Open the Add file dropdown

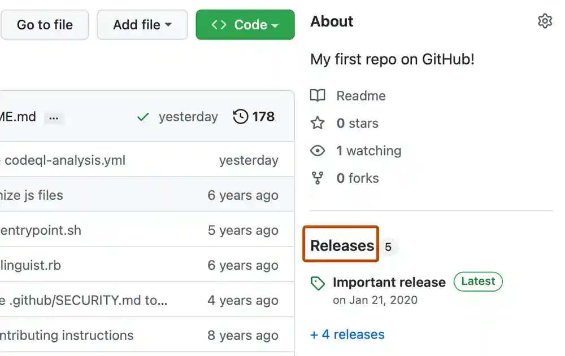(142, 24)
